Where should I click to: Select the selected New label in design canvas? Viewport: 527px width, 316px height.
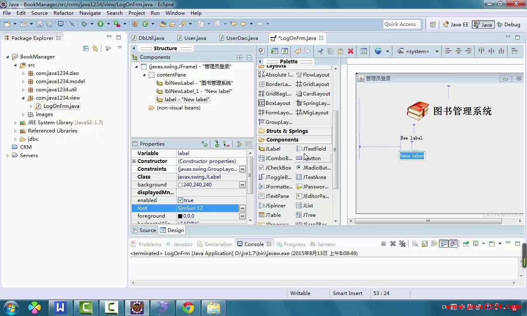[412, 156]
